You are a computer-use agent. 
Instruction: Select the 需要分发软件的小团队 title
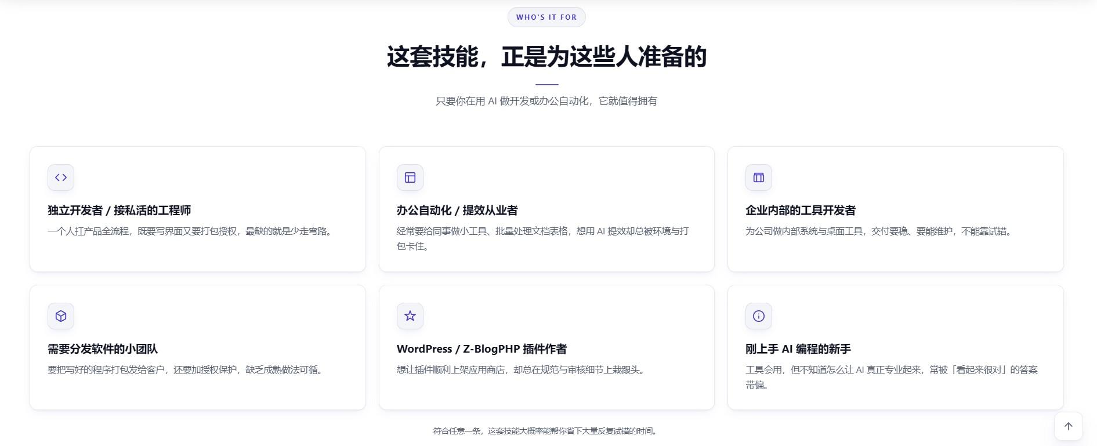tap(103, 349)
